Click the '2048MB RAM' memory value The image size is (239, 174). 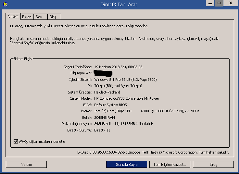(x=105, y=118)
